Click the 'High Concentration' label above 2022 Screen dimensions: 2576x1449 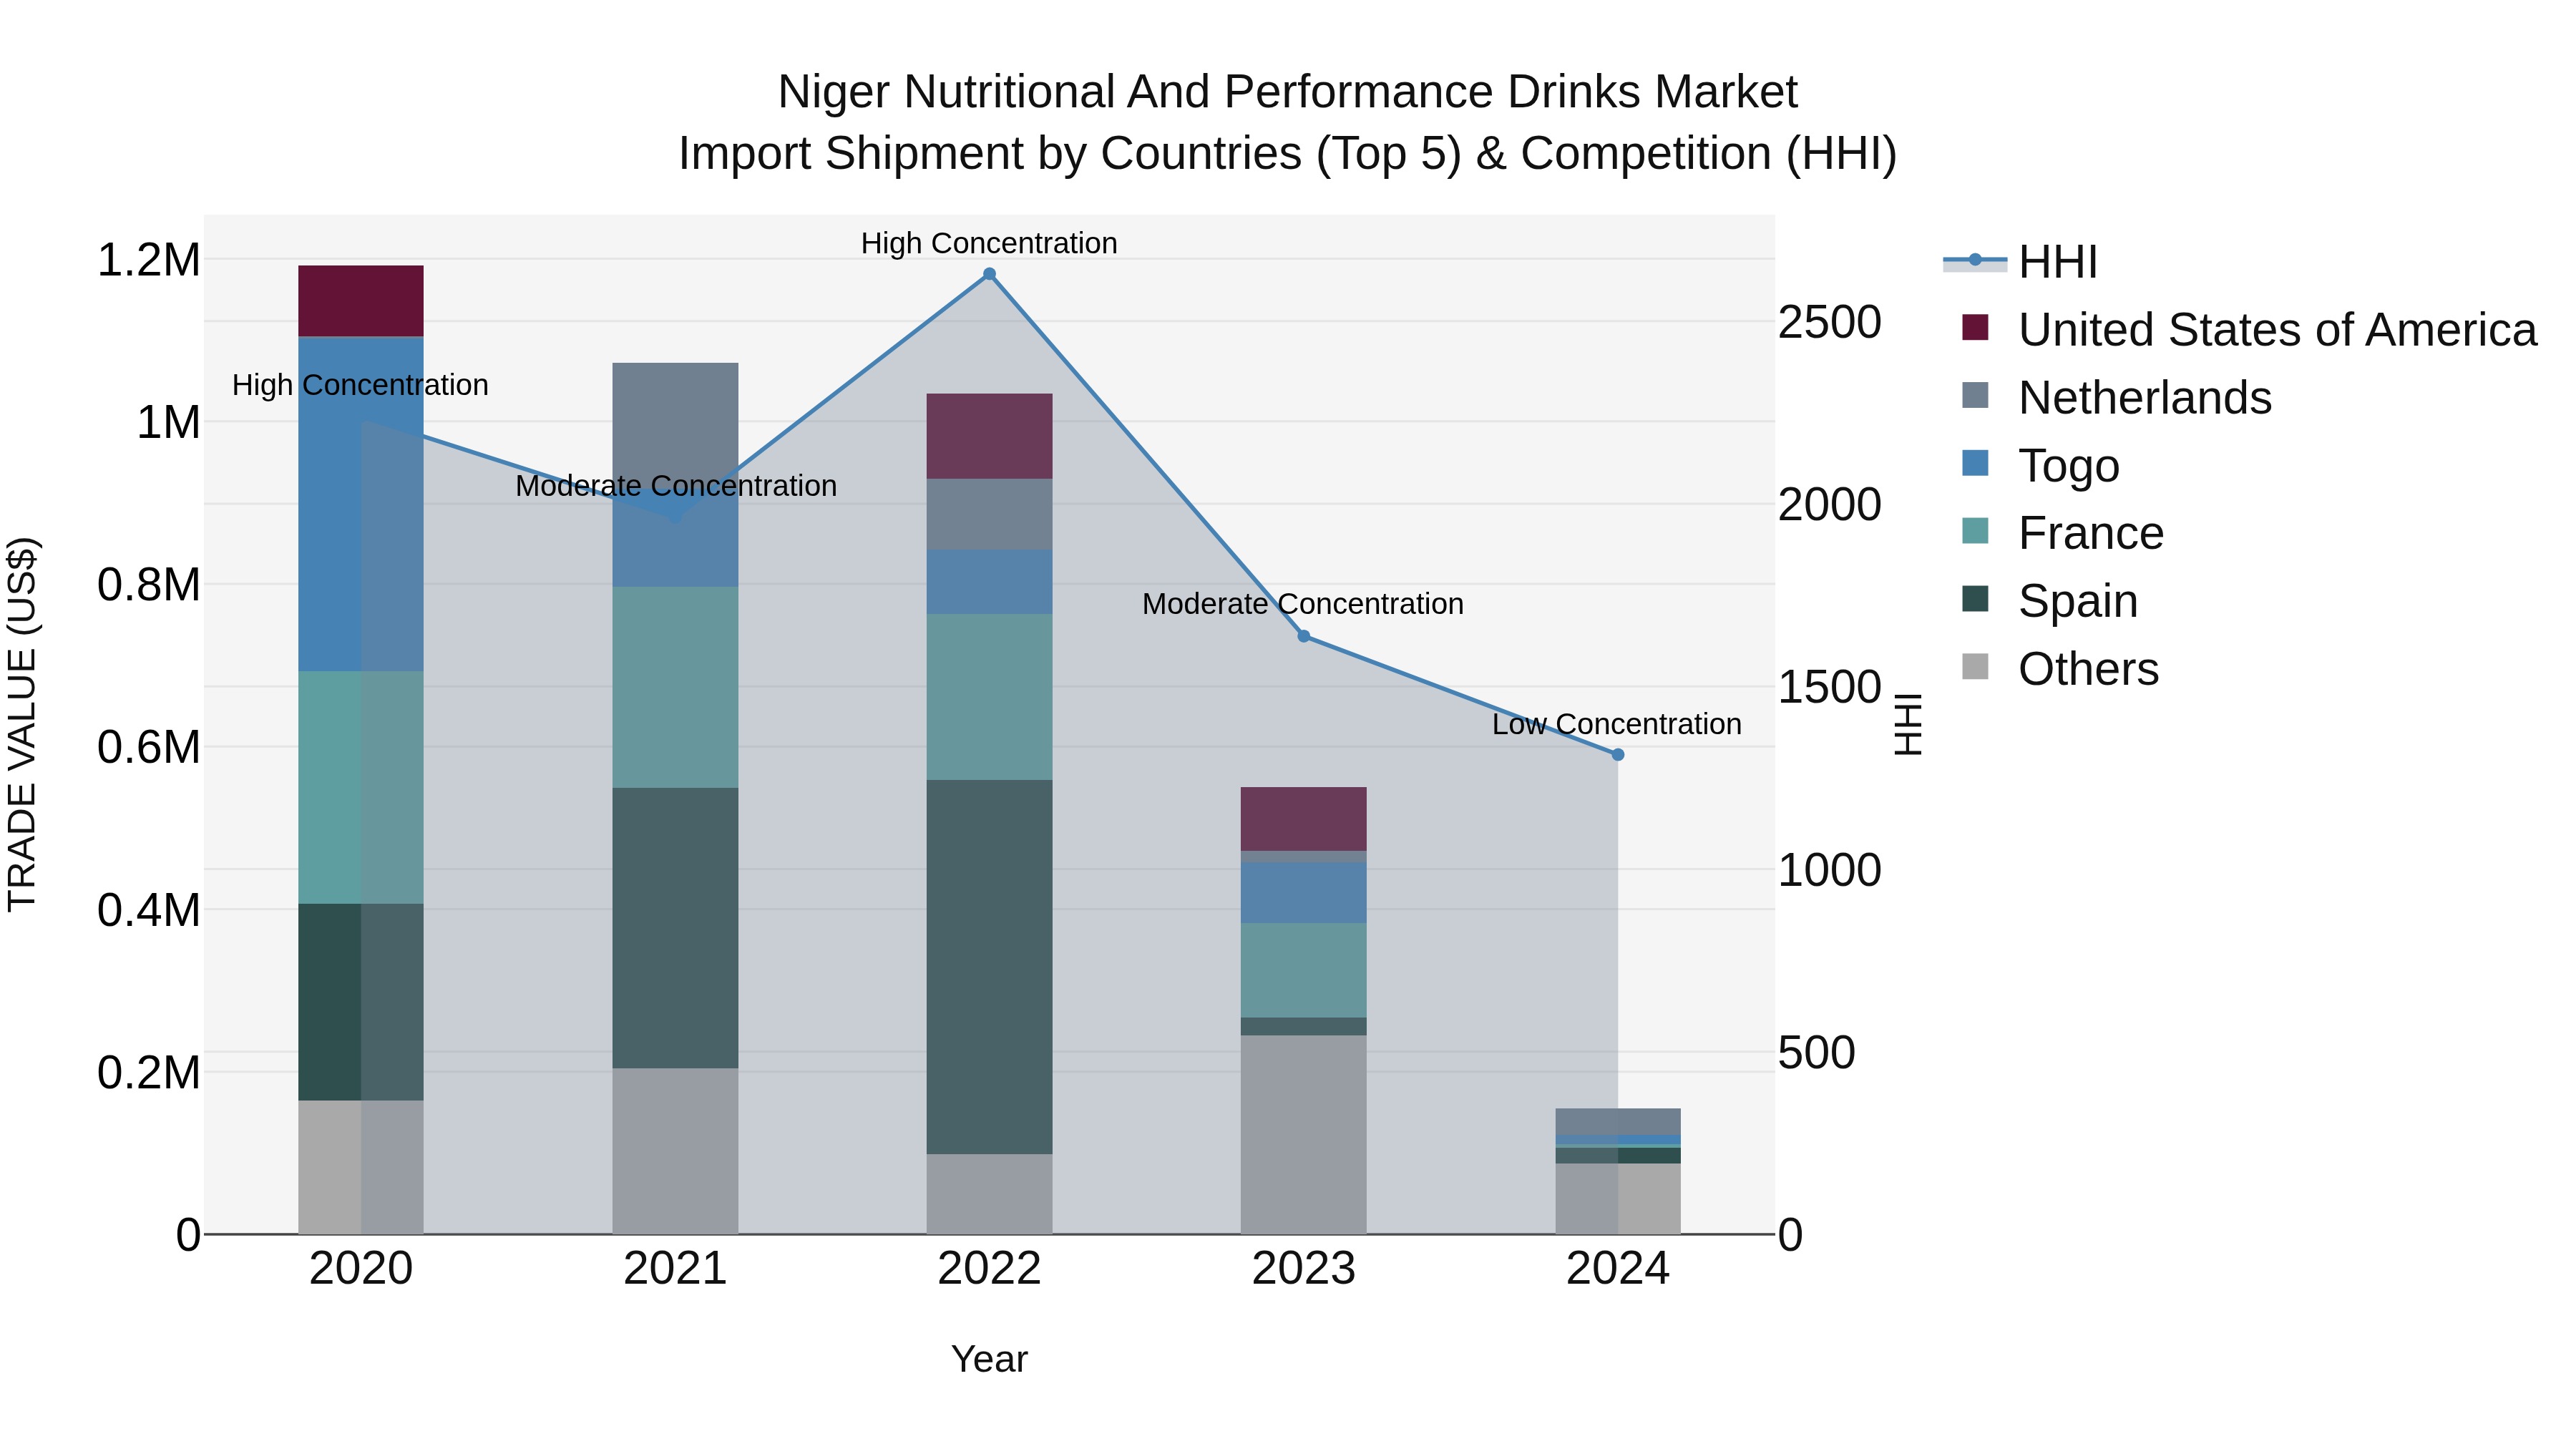(989, 243)
